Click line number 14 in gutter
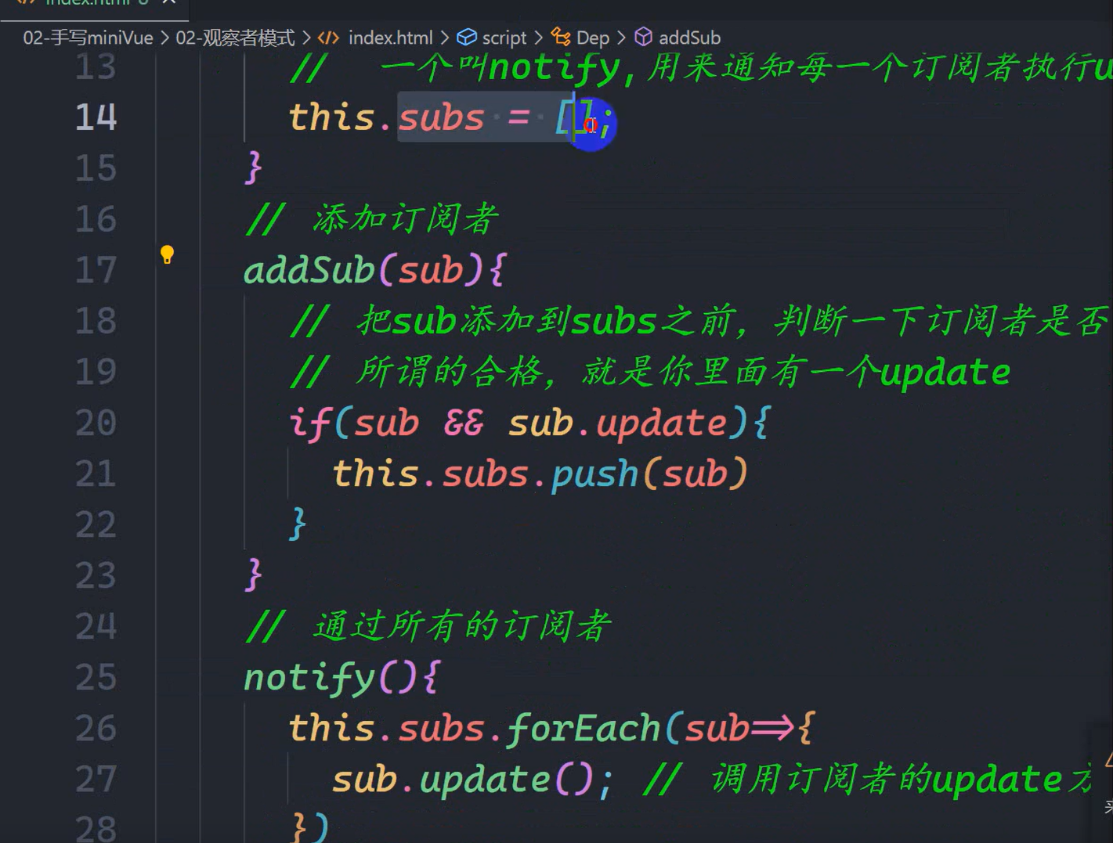 96,117
